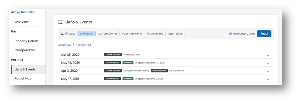The height and width of the screenshot is (103, 300).
Task: Click 'Original Event May 13, 2019' text
Action: pos(150,63)
